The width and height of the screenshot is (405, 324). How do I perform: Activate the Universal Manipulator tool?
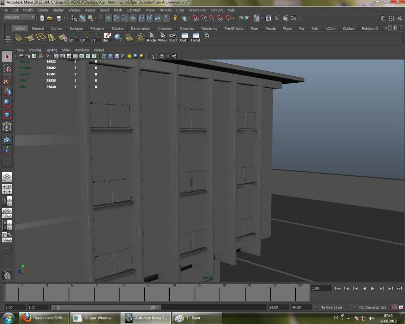(x=7, y=127)
